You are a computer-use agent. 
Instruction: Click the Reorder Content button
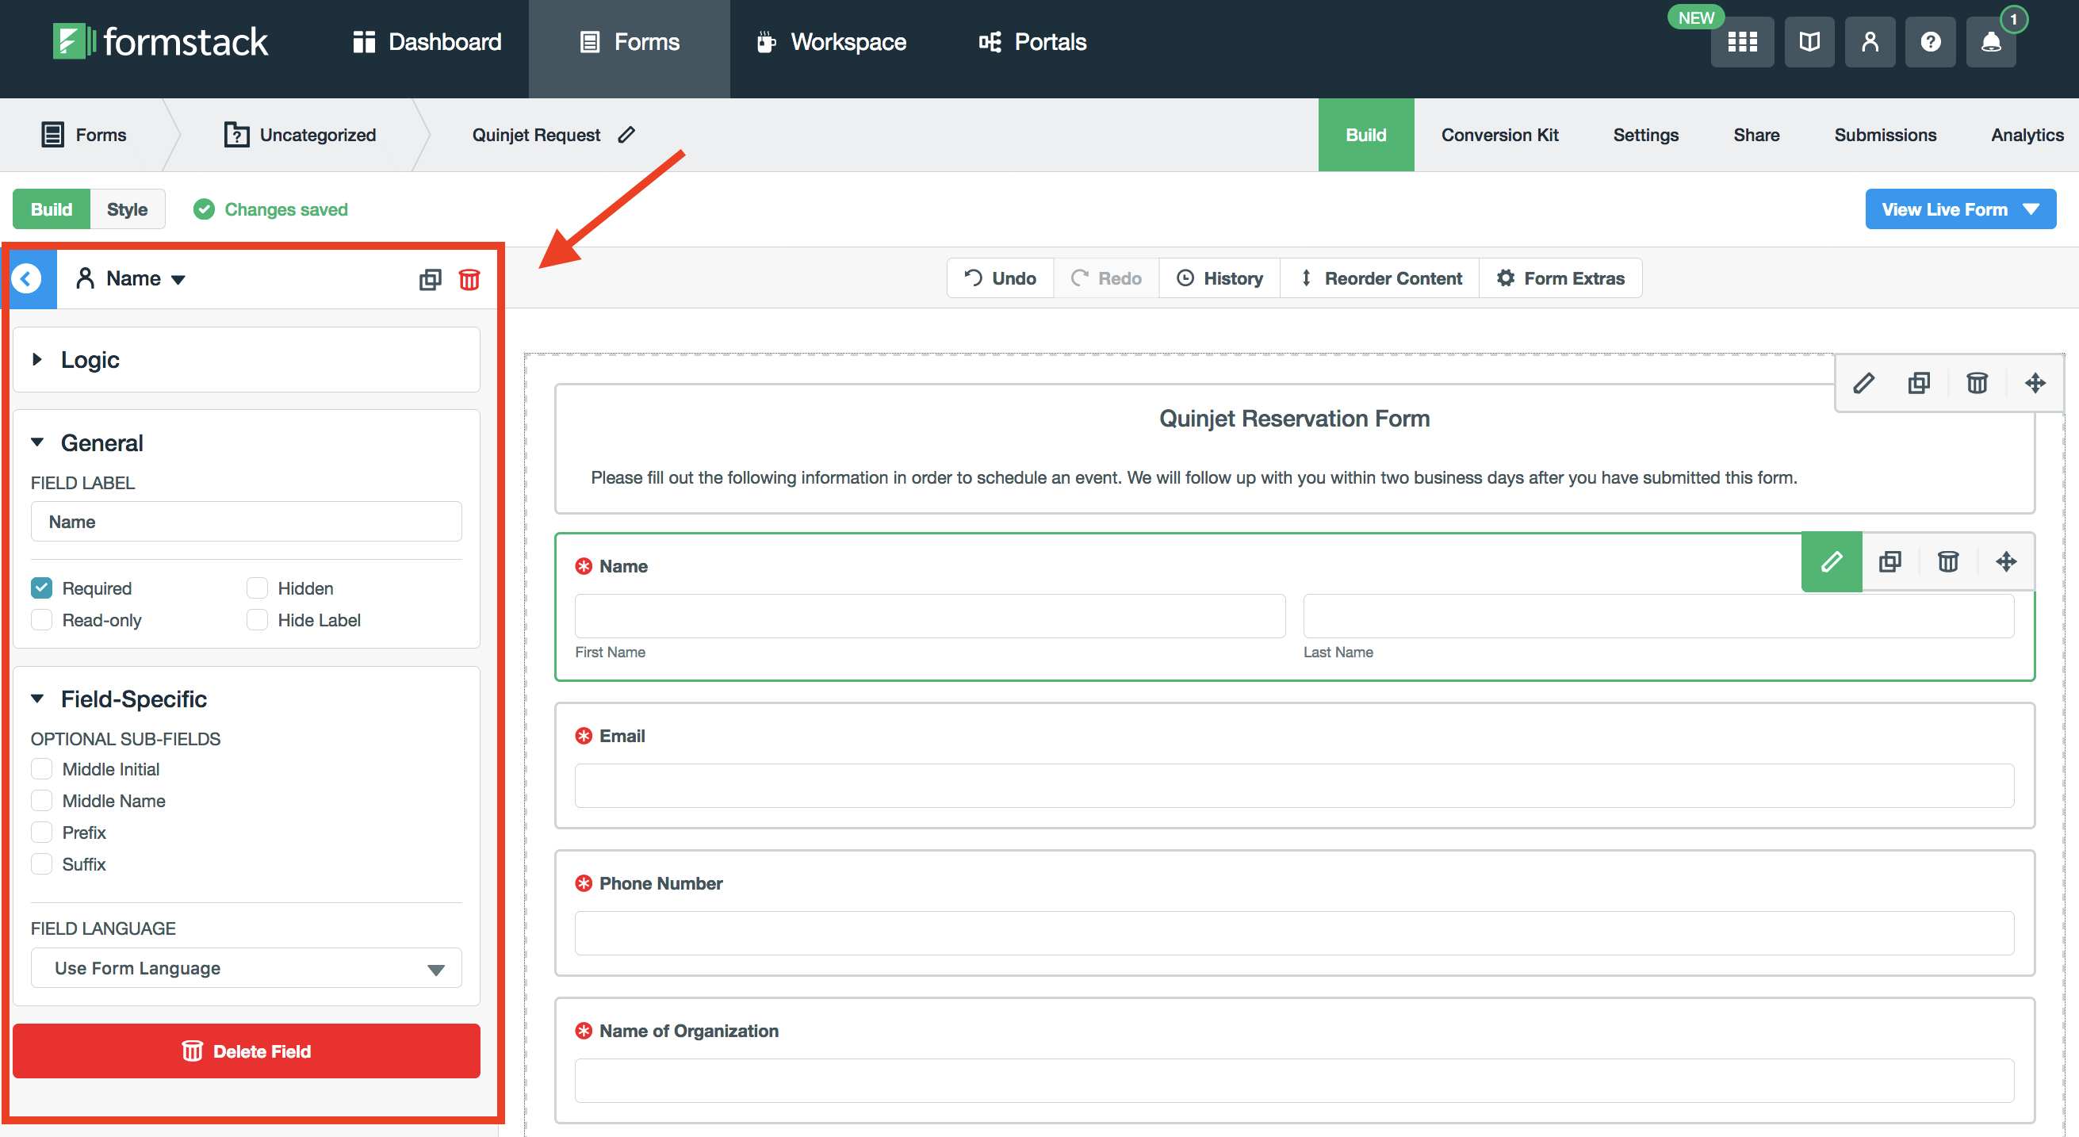coord(1380,278)
